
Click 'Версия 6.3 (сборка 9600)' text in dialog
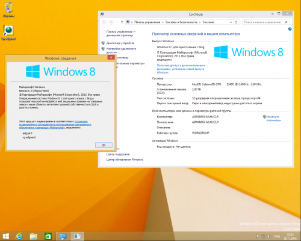[x=34, y=91]
